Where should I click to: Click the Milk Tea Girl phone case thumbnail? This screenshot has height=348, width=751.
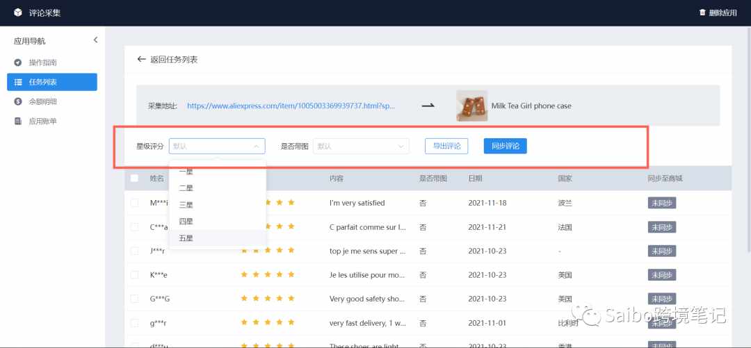click(x=471, y=106)
